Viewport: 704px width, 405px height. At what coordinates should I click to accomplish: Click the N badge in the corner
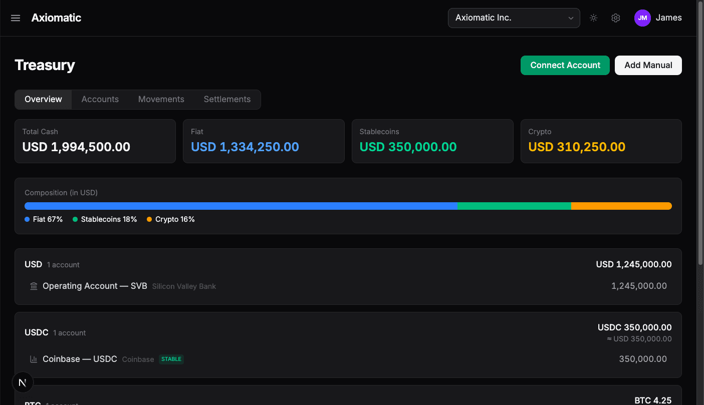click(x=23, y=382)
